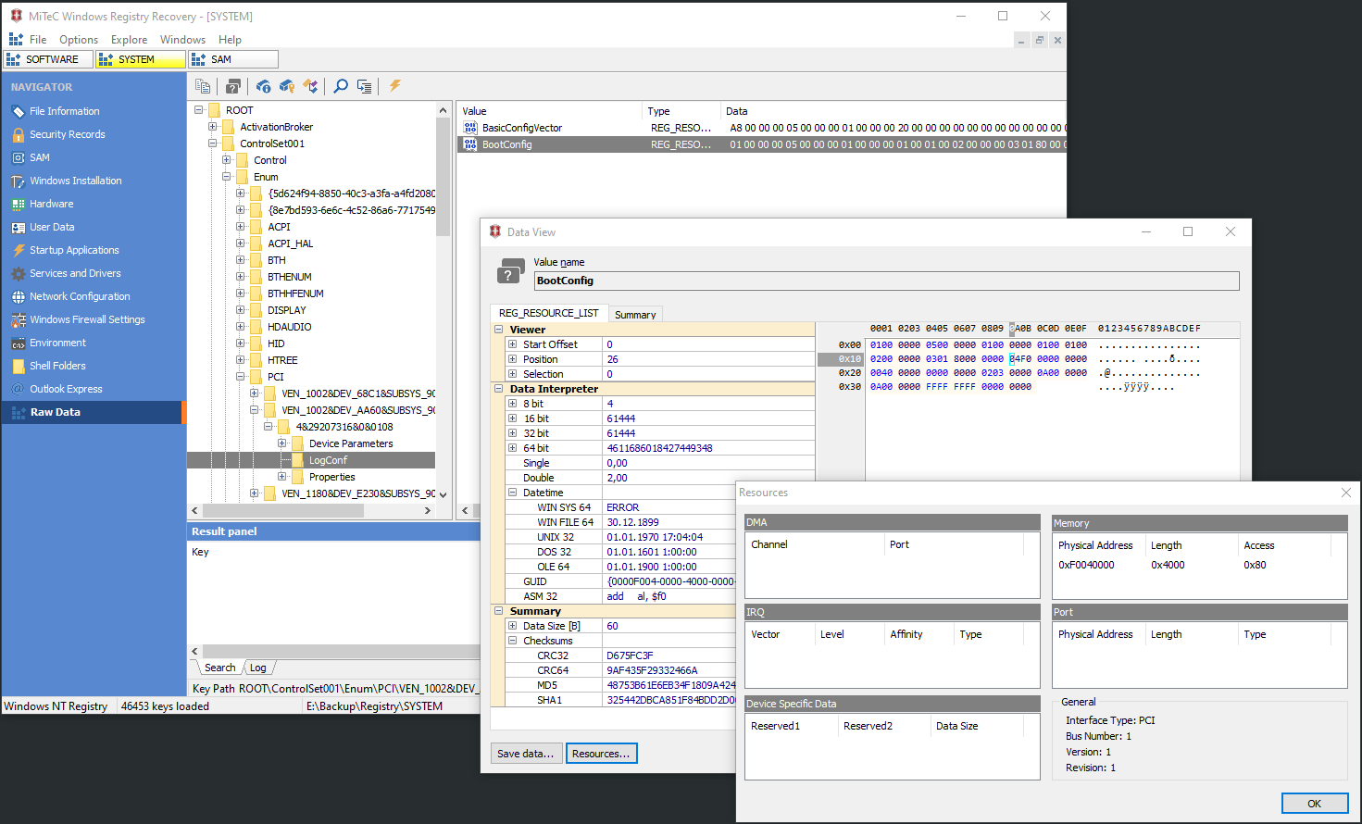The image size is (1362, 824).
Task: Collapse the Enum tree node
Action: tap(227, 177)
